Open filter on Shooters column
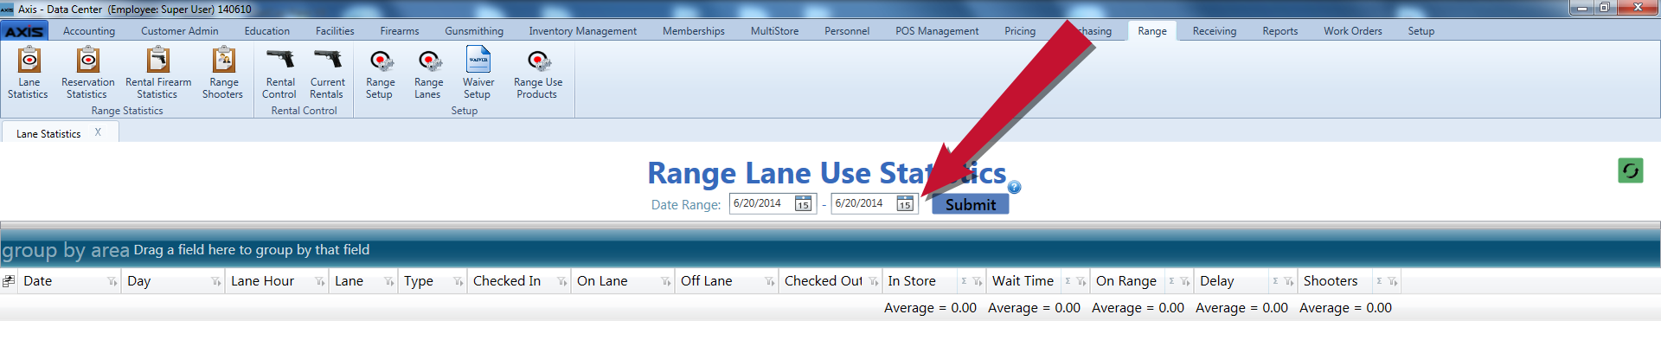Viewport: 1661px width, 340px height. pos(1393,282)
